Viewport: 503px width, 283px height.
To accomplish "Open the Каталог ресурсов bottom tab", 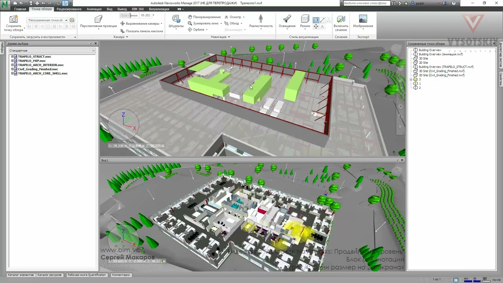I will (x=50, y=275).
